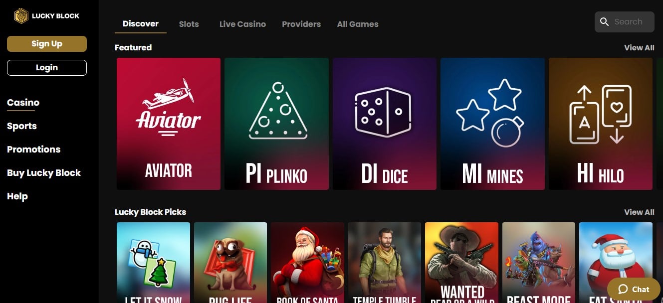Click the Lucky Block logo

pos(47,16)
